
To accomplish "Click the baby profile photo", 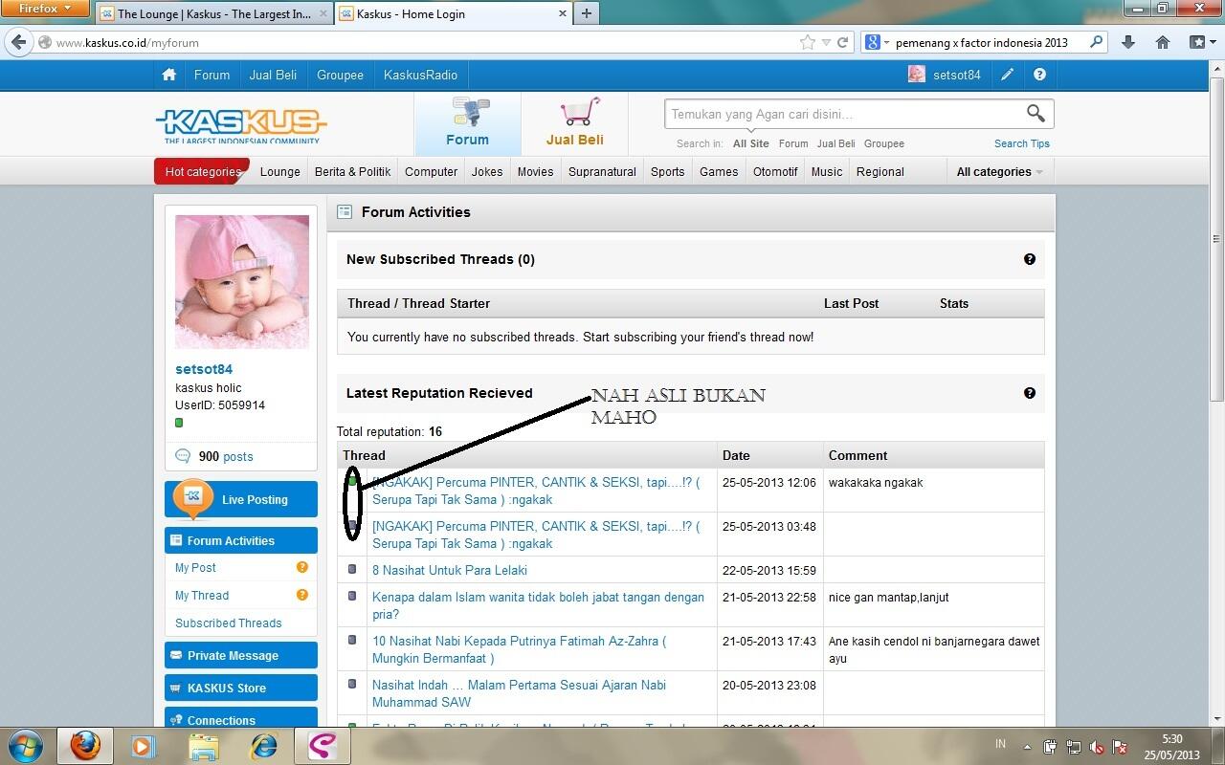I will pos(242,282).
